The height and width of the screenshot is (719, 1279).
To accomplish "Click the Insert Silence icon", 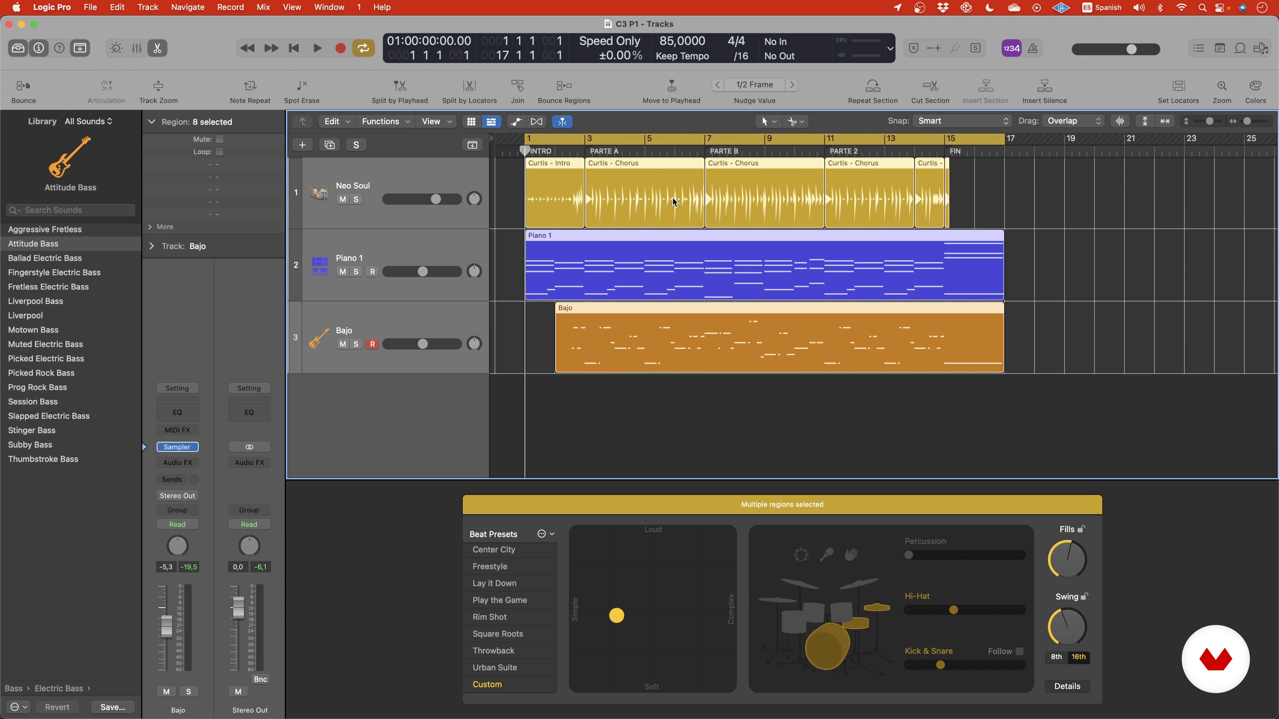I will tap(1044, 86).
